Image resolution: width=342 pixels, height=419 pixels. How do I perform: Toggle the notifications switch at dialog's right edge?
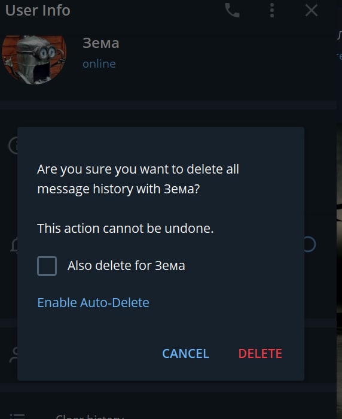[310, 244]
